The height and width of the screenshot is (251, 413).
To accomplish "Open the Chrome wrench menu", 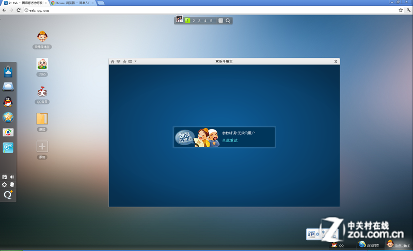I will pyautogui.click(x=408, y=10).
